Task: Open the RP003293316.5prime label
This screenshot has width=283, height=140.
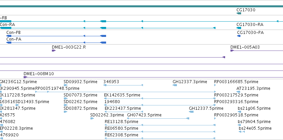Action: click(236, 102)
